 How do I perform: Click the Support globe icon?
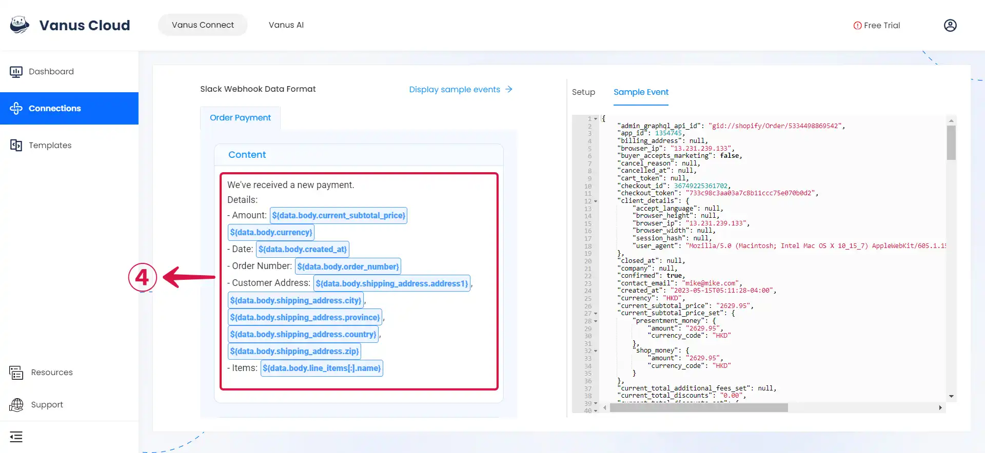[16, 405]
